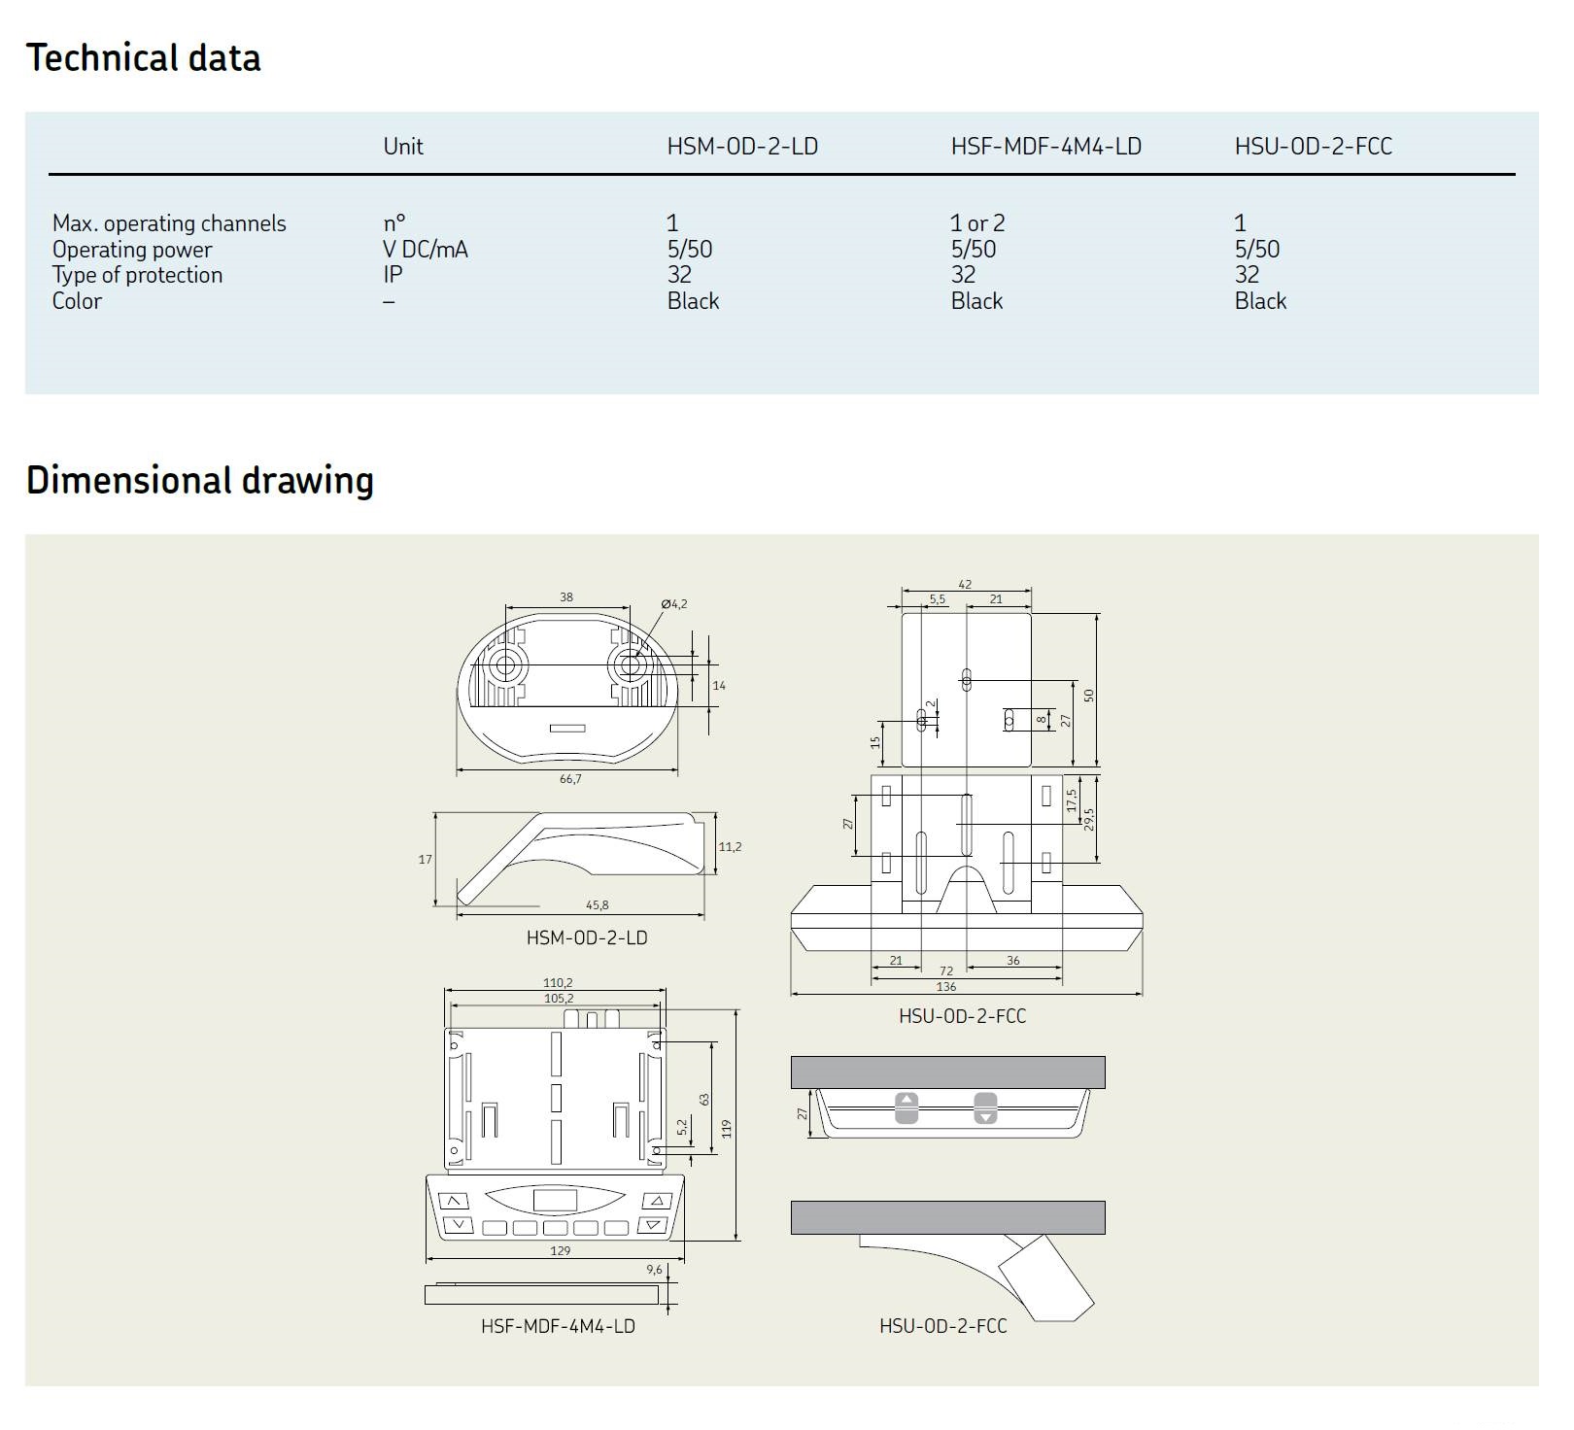Click the 136 width dimension label
The width and height of the screenshot is (1574, 1430).
point(945,987)
